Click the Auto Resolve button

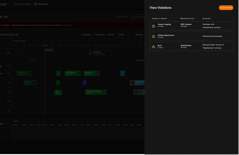coord(226,8)
